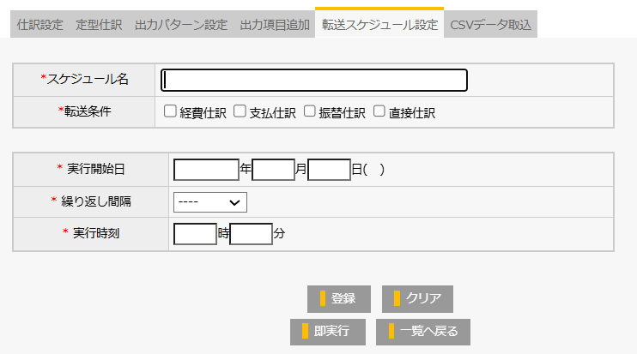The image size is (637, 354).
Task: Click the クリア button
Action: [417, 298]
